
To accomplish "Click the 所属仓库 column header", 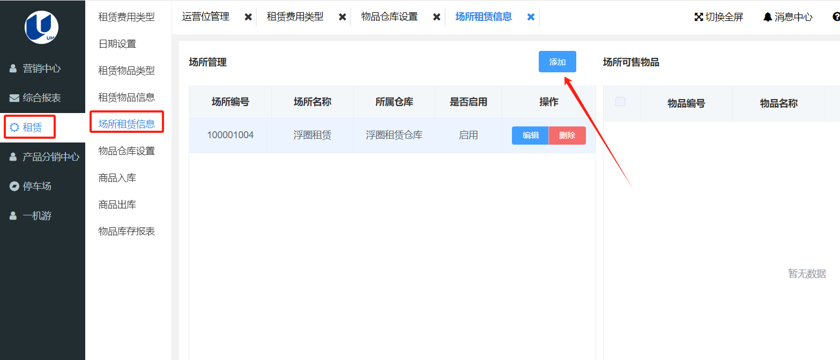I will click(x=395, y=102).
